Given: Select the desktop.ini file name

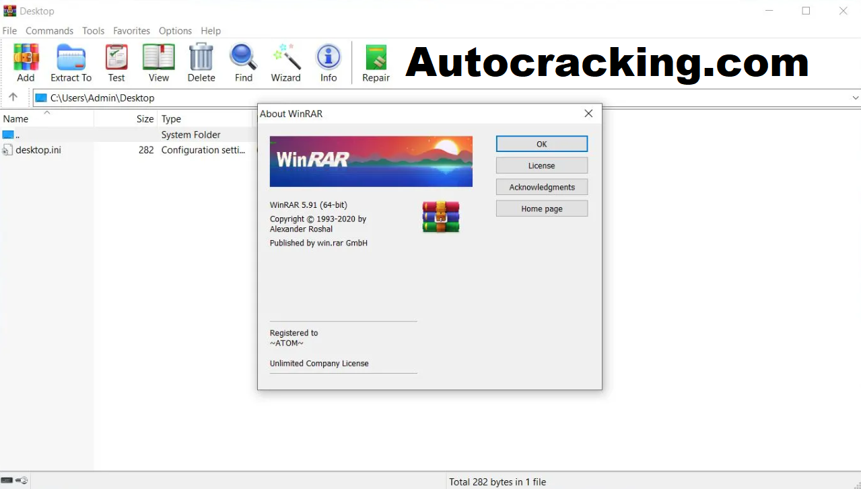Looking at the screenshot, I should point(38,150).
